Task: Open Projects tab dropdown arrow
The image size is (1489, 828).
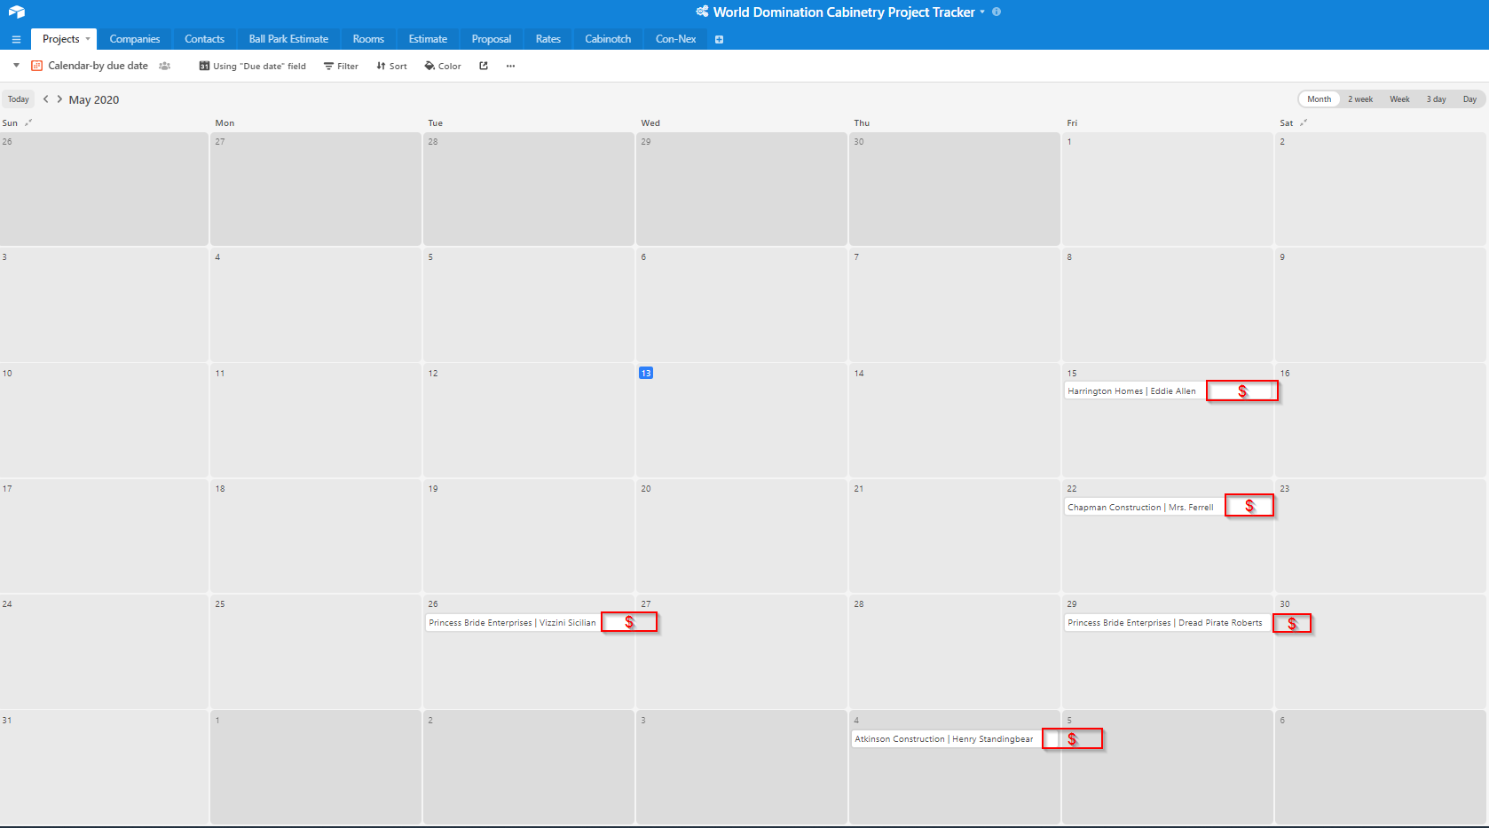Action: click(88, 39)
